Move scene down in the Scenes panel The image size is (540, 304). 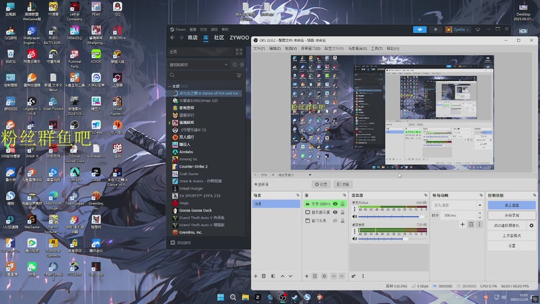tap(291, 276)
